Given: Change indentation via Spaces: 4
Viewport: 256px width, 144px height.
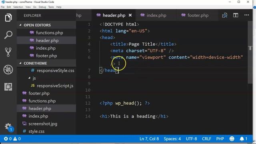Looking at the screenshot, I should pyautogui.click(x=172, y=139).
